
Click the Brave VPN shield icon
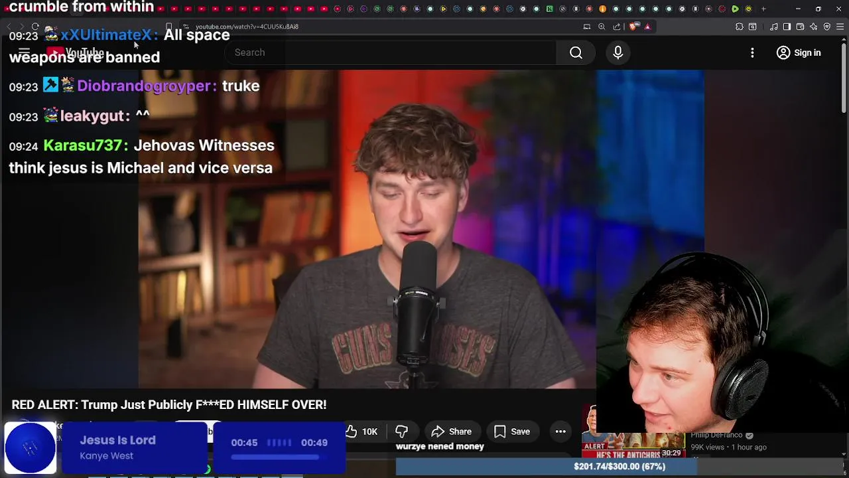(826, 27)
